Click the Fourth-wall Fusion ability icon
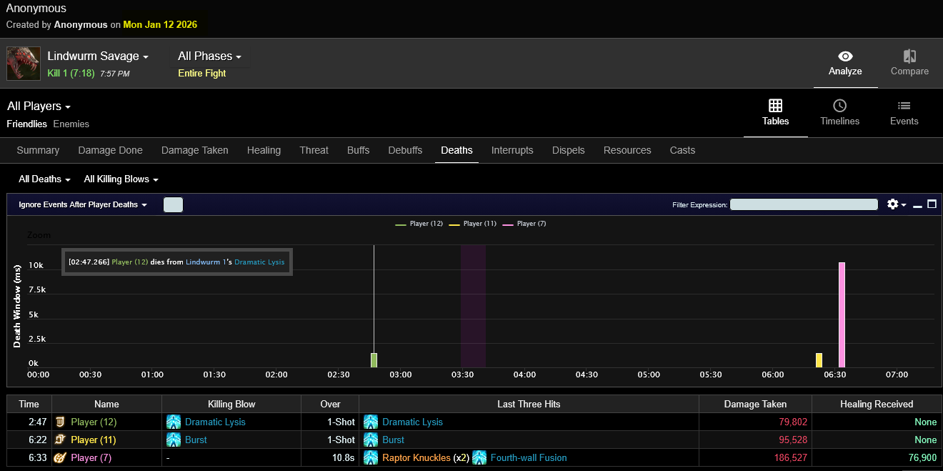This screenshot has width=943, height=471. (479, 457)
